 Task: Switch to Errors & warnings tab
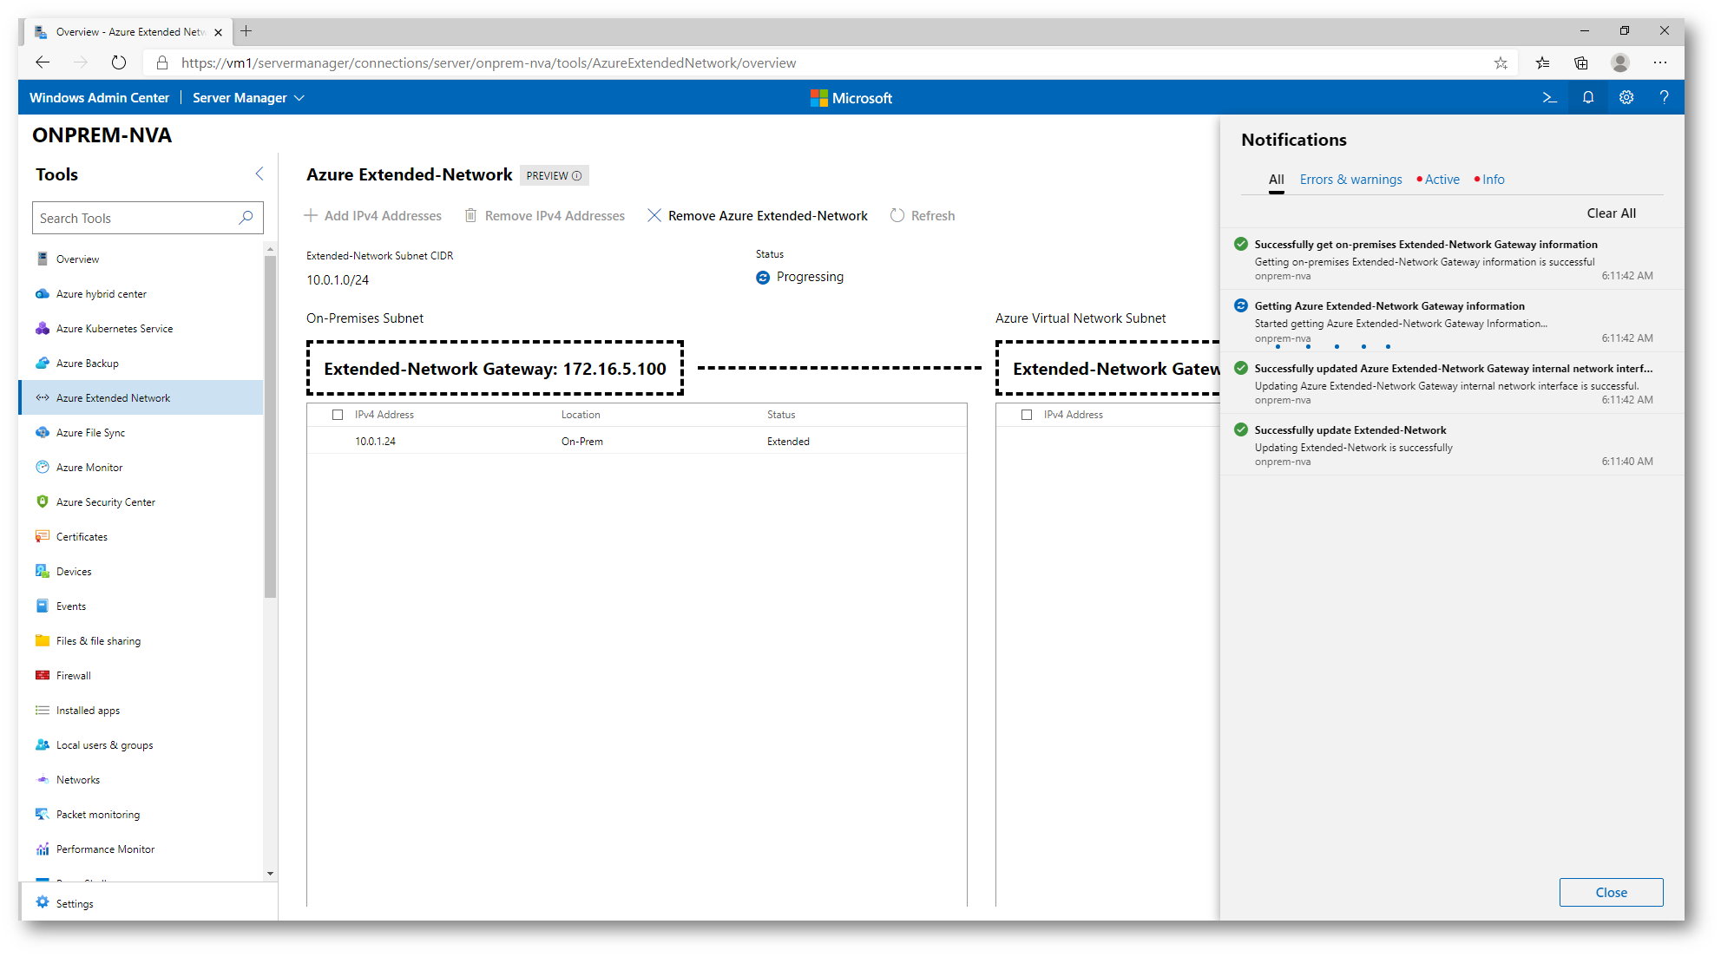[1350, 180]
